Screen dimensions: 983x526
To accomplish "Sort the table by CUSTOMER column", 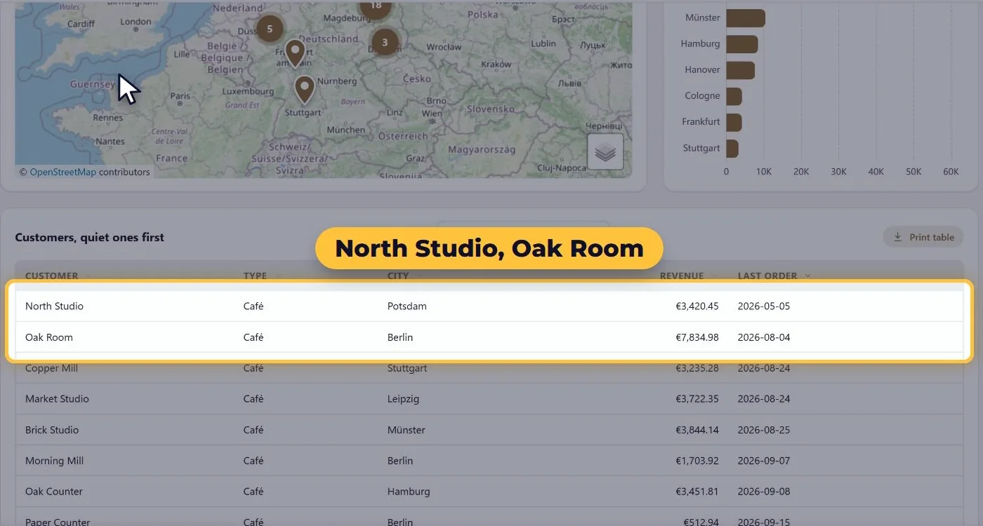I will 52,276.
